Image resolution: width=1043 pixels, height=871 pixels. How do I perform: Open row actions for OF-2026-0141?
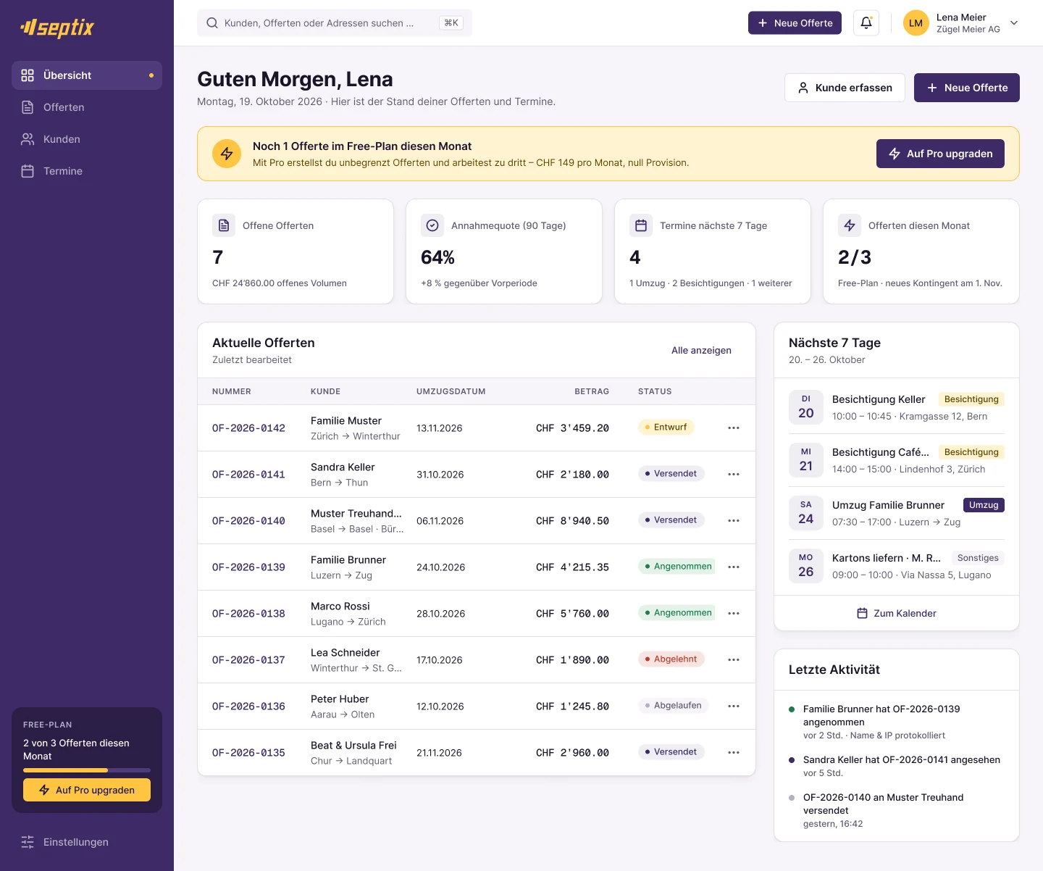[x=734, y=474]
